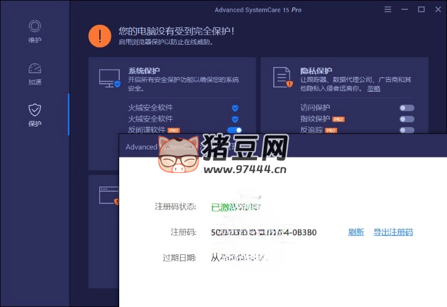Open the hamburger options menu in title bar
Viewport: 447px width, 307px height.
[x=388, y=10]
